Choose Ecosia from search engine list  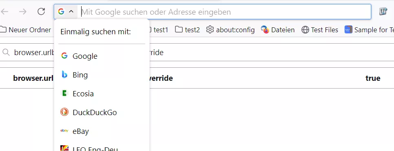[102, 94]
